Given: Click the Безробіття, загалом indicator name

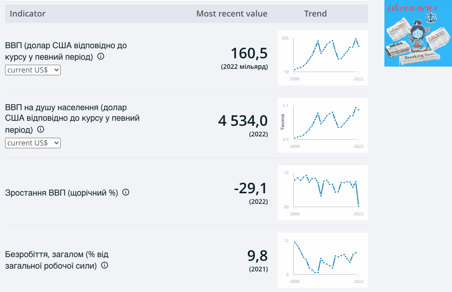Looking at the screenshot, I should (x=57, y=260).
